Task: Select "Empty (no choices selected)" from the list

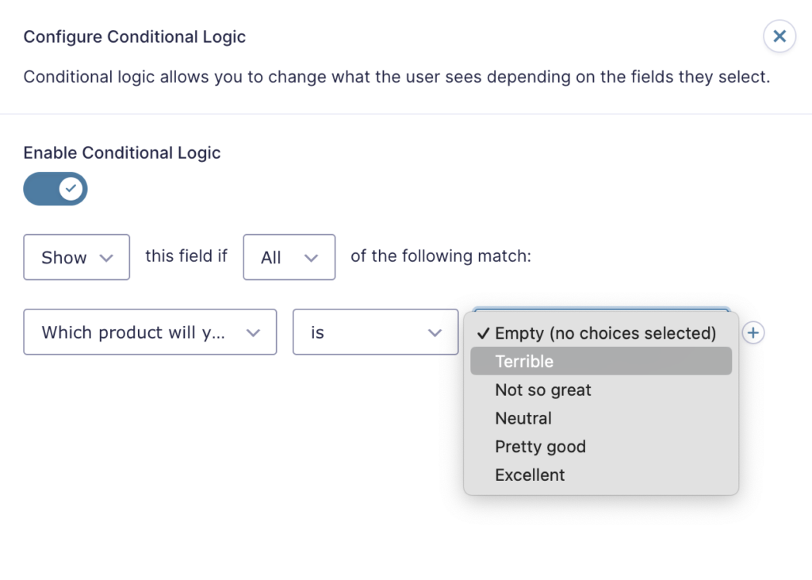Action: point(605,333)
